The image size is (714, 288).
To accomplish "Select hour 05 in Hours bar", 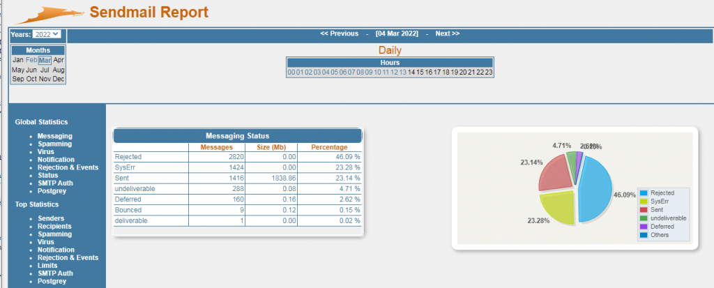I will 334,72.
